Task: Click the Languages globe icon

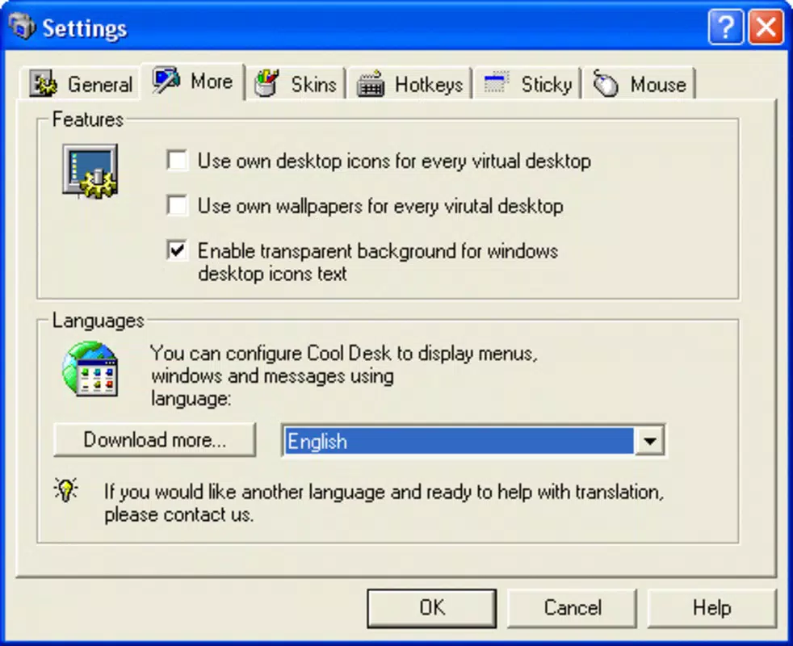Action: (90, 369)
